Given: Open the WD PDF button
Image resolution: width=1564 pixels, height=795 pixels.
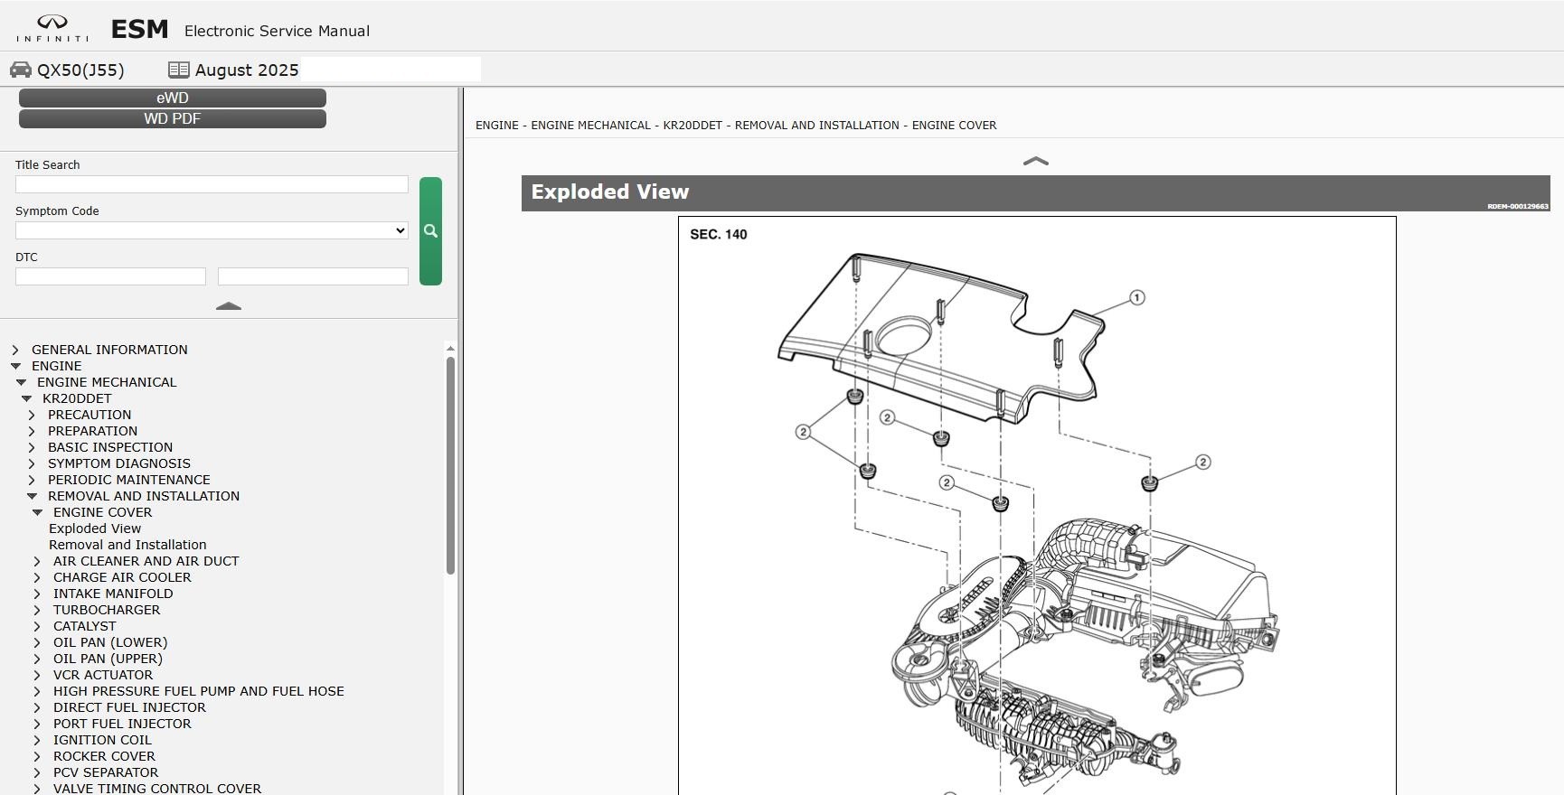Looking at the screenshot, I should (172, 118).
